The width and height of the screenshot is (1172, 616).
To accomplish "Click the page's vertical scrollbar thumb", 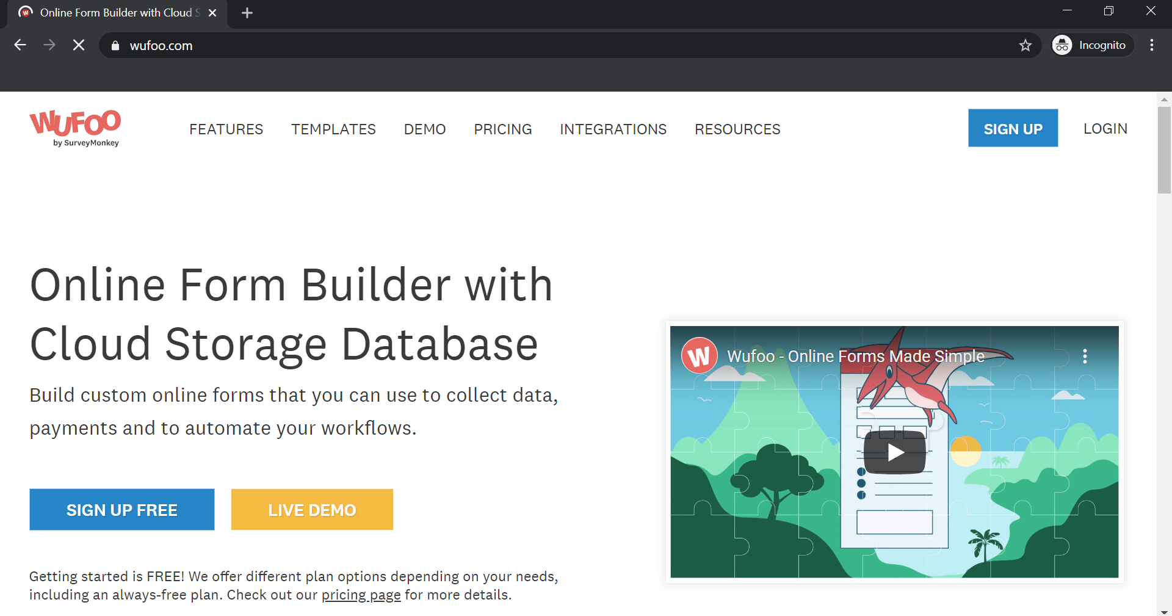I will coord(1164,150).
